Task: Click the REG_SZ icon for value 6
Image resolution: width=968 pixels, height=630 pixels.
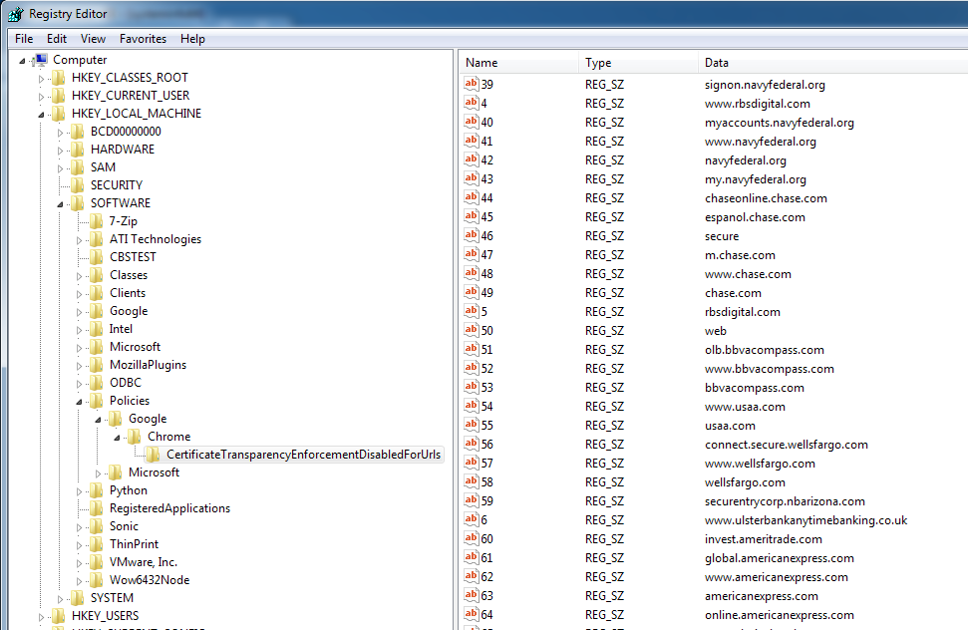Action: pyautogui.click(x=472, y=520)
